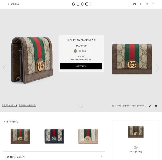Expand the 고객 서비스 menu
Viewport: 162px width, 160px height.
(13, 4)
